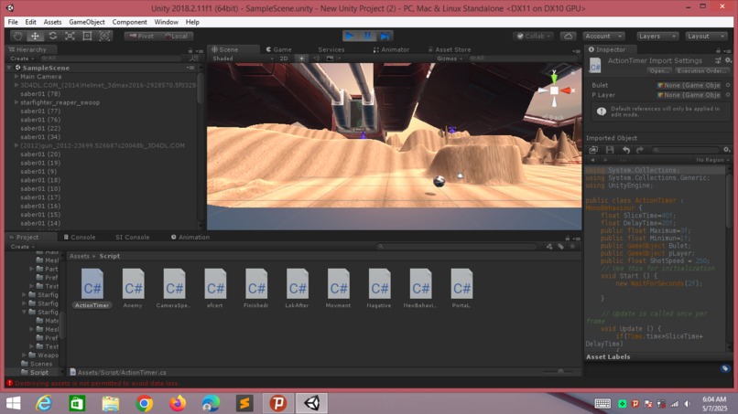Image resolution: width=738 pixels, height=414 pixels.
Task: Click the save icon in Imported Object toolbar
Action: (x=610, y=150)
